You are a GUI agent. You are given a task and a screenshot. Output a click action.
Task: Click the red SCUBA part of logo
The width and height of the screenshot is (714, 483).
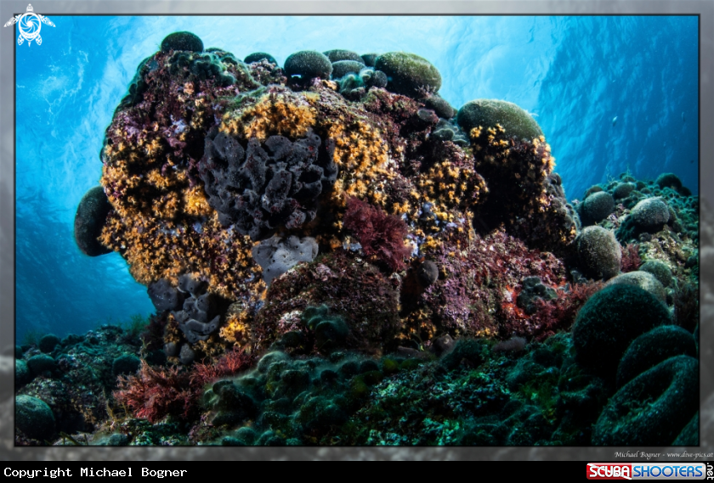point(609,471)
